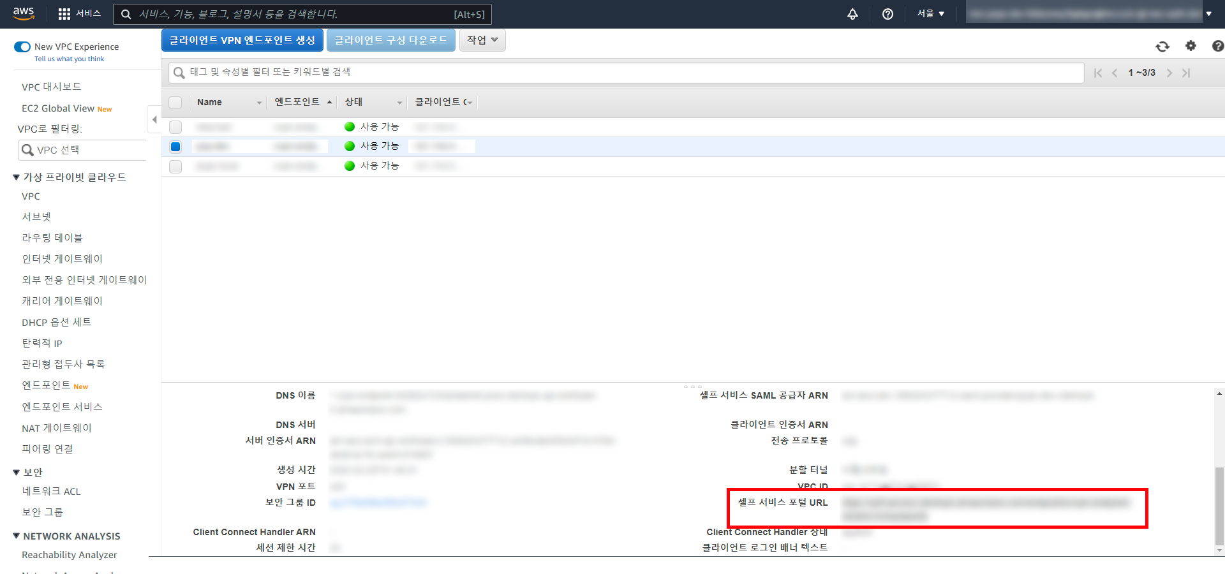This screenshot has width=1225, height=574.
Task: Collapse the 가상 프라이빗 클라우드 section
Action: click(17, 177)
